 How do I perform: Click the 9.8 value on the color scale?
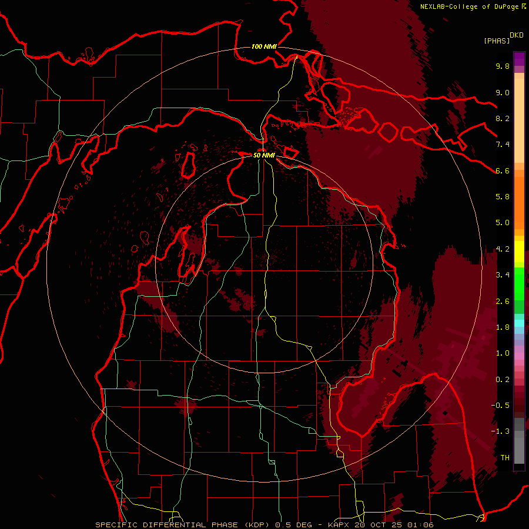coord(503,66)
